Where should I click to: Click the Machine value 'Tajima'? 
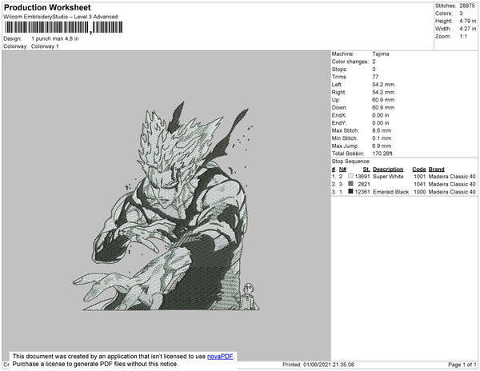[381, 54]
